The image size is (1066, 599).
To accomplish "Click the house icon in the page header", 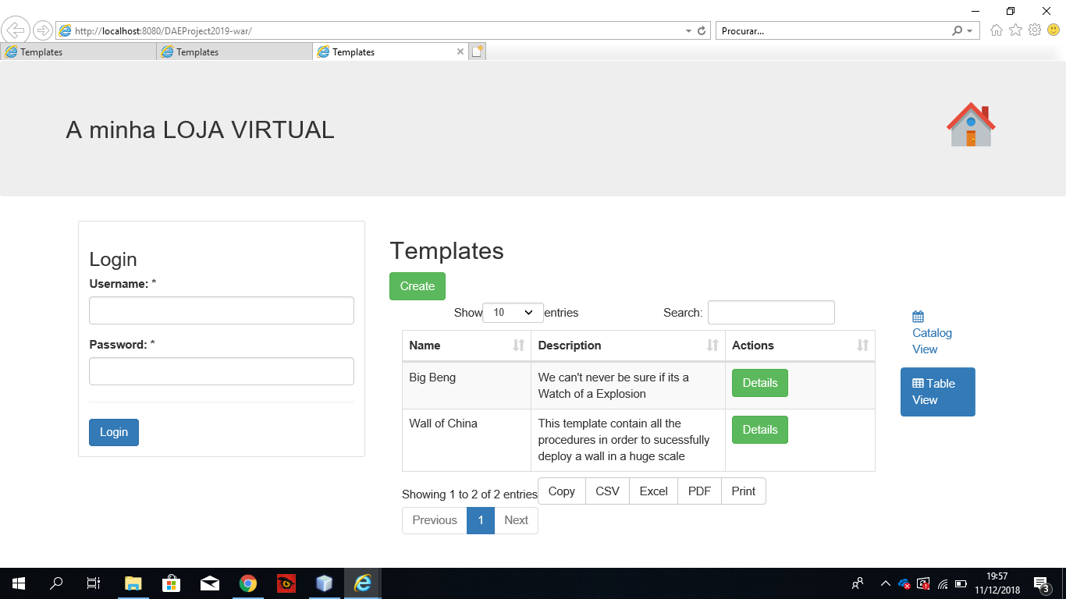I will (x=969, y=123).
